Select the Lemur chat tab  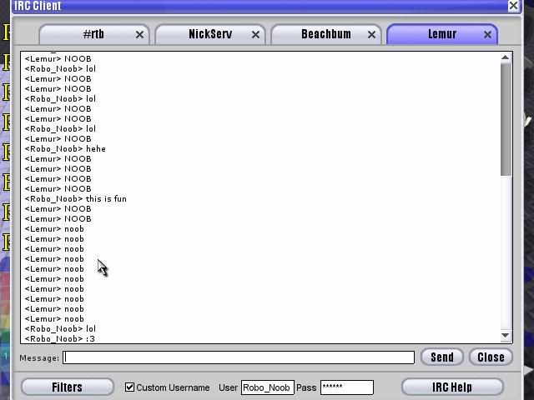442,34
